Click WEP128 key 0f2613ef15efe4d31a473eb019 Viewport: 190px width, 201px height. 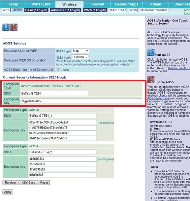(x=63, y=138)
